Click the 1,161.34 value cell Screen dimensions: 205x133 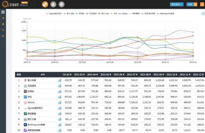click(x=147, y=102)
